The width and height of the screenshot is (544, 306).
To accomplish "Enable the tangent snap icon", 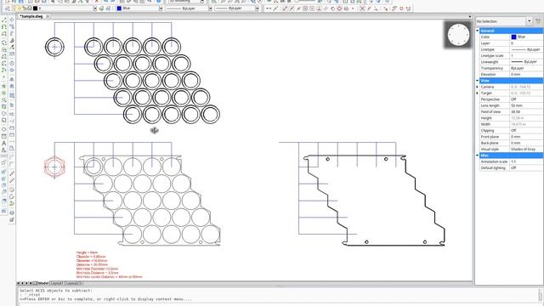I will [x=332, y=8].
